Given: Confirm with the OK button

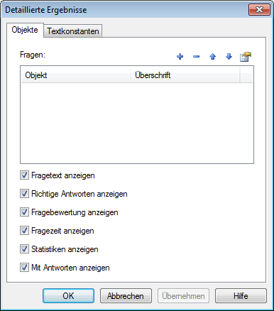Looking at the screenshot, I should coord(68,295).
